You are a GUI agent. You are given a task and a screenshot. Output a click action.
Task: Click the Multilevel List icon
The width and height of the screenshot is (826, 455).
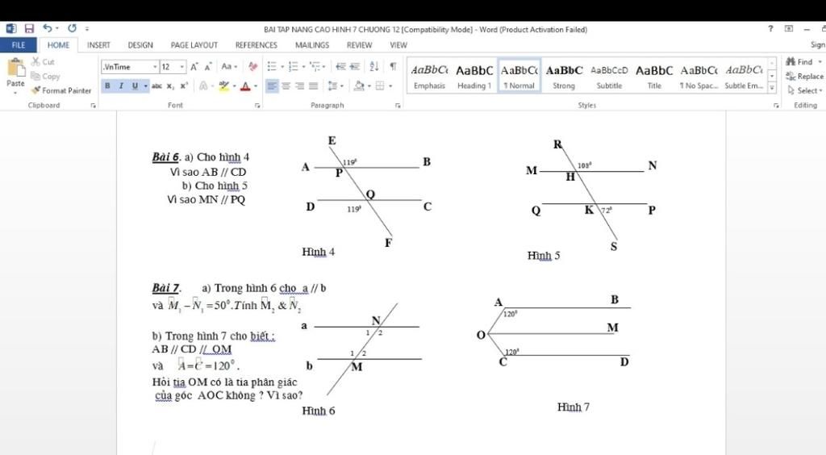[315, 66]
